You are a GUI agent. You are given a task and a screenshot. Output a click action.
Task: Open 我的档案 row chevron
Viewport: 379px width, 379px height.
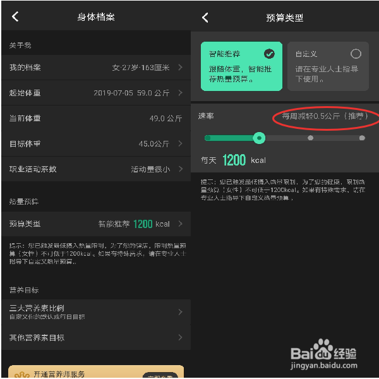pyautogui.click(x=180, y=68)
